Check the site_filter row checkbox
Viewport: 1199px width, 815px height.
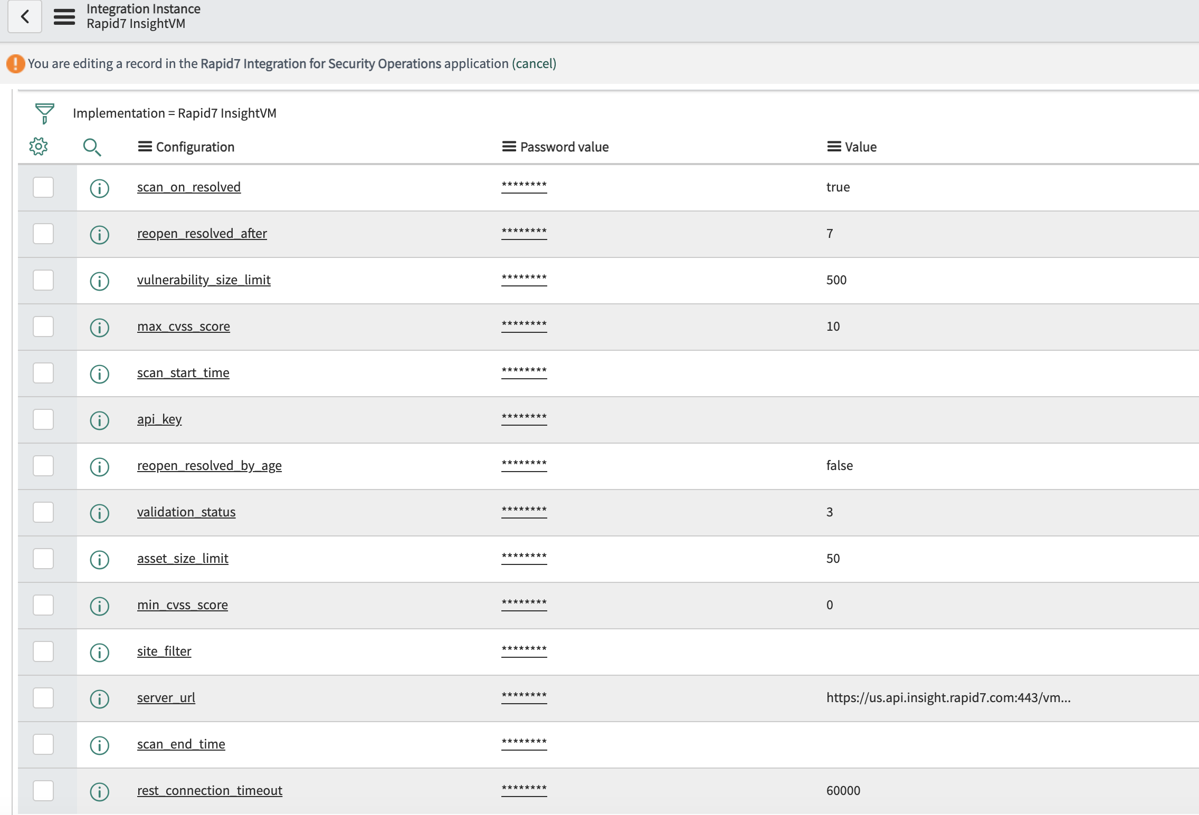(x=43, y=651)
